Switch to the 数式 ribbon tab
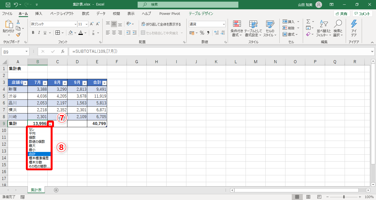 (86, 14)
